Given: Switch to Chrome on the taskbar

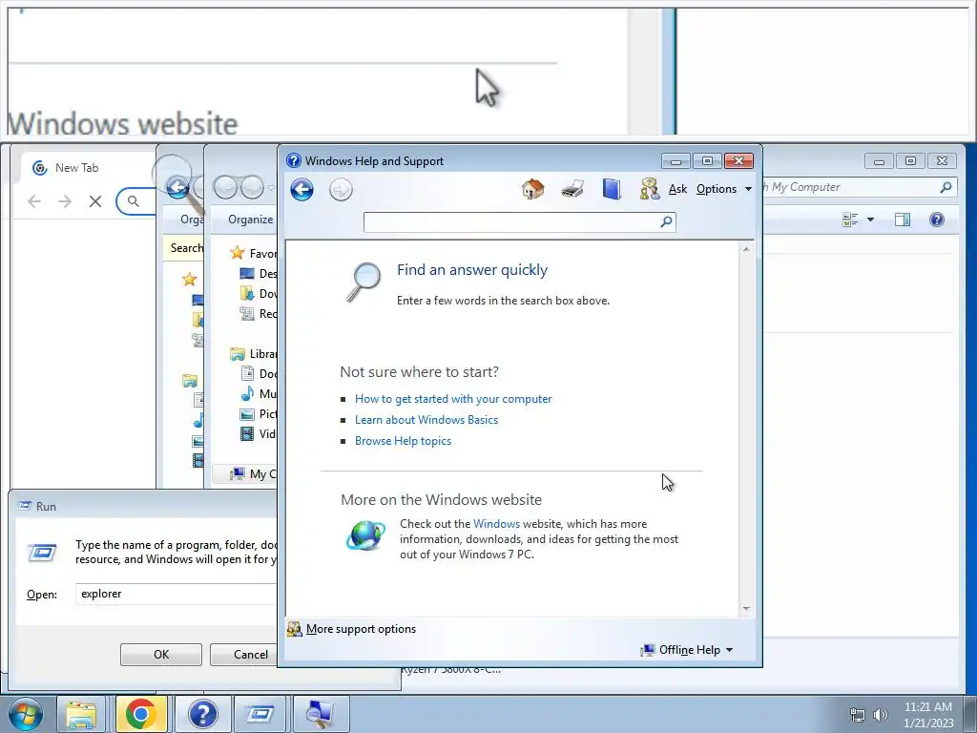Looking at the screenshot, I should pyautogui.click(x=141, y=714).
